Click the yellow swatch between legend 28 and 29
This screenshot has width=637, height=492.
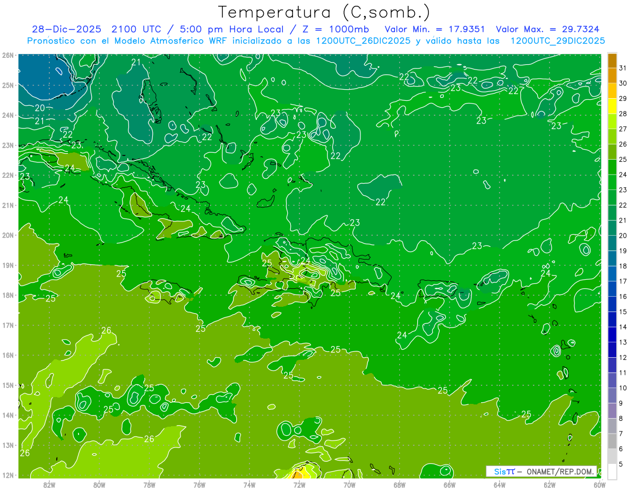[x=612, y=106]
